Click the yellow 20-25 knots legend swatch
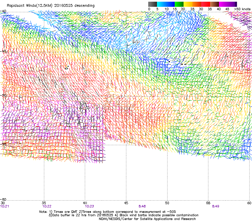The image size is (252, 221). [x=188, y=4]
